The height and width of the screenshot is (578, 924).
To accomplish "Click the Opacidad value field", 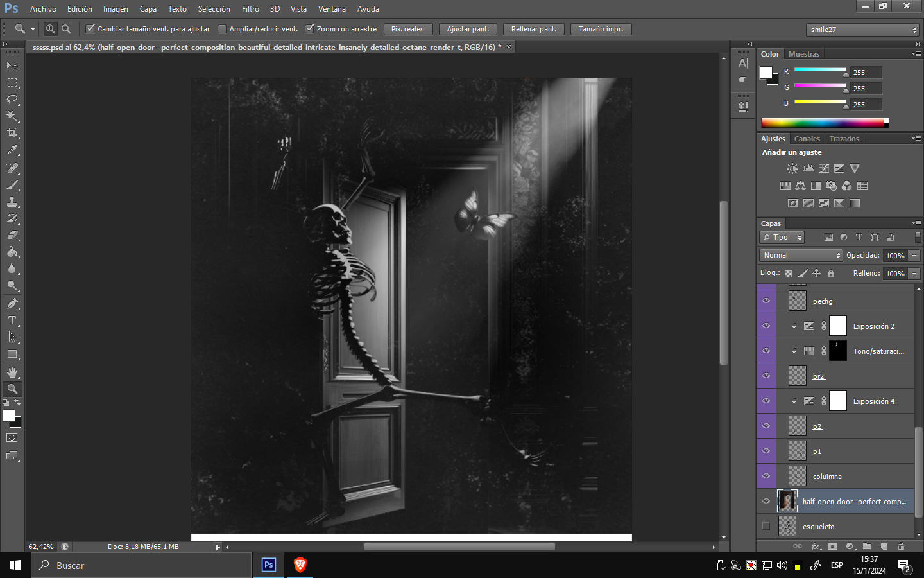I will tap(895, 256).
